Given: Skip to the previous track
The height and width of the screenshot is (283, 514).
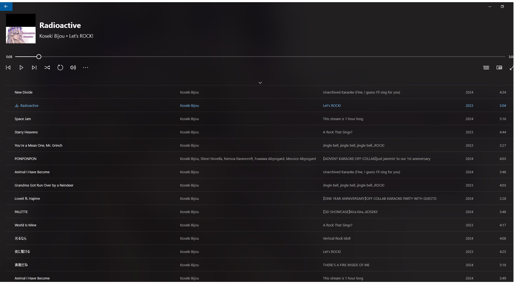Looking at the screenshot, I should [x=8, y=67].
